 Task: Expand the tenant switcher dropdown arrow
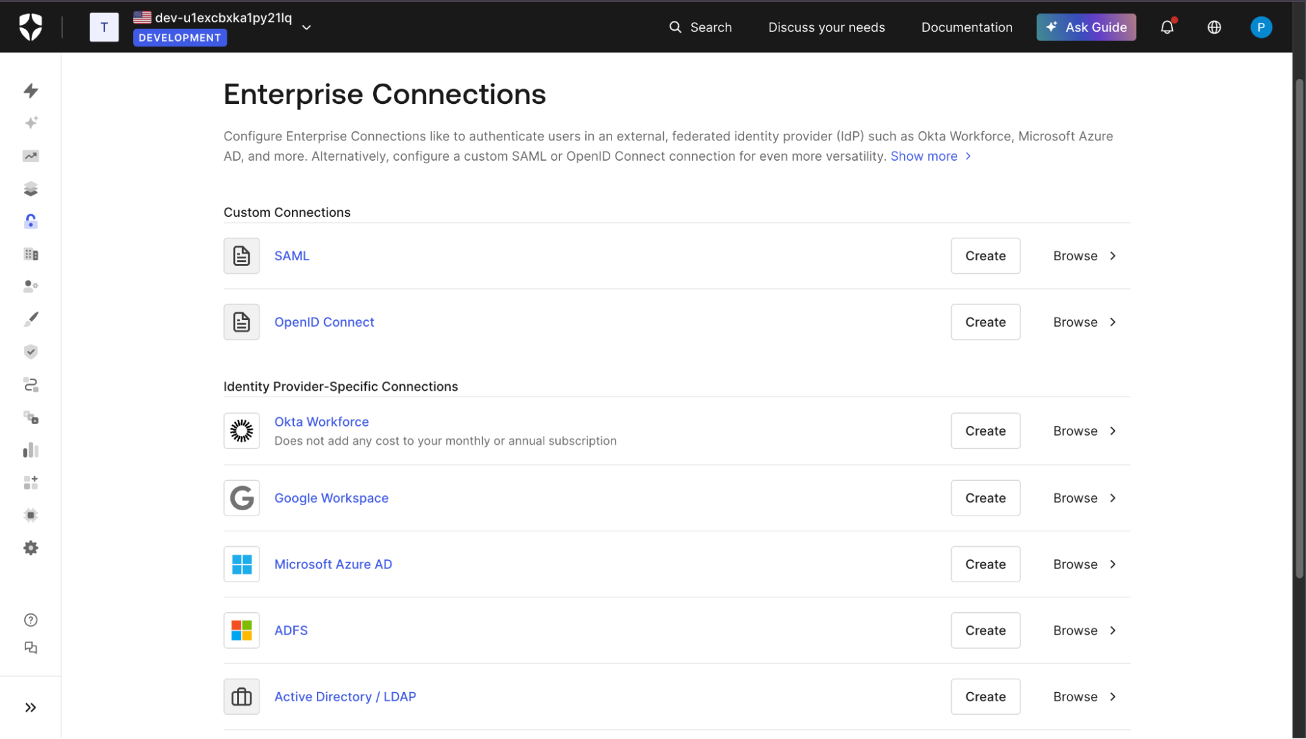coord(306,27)
